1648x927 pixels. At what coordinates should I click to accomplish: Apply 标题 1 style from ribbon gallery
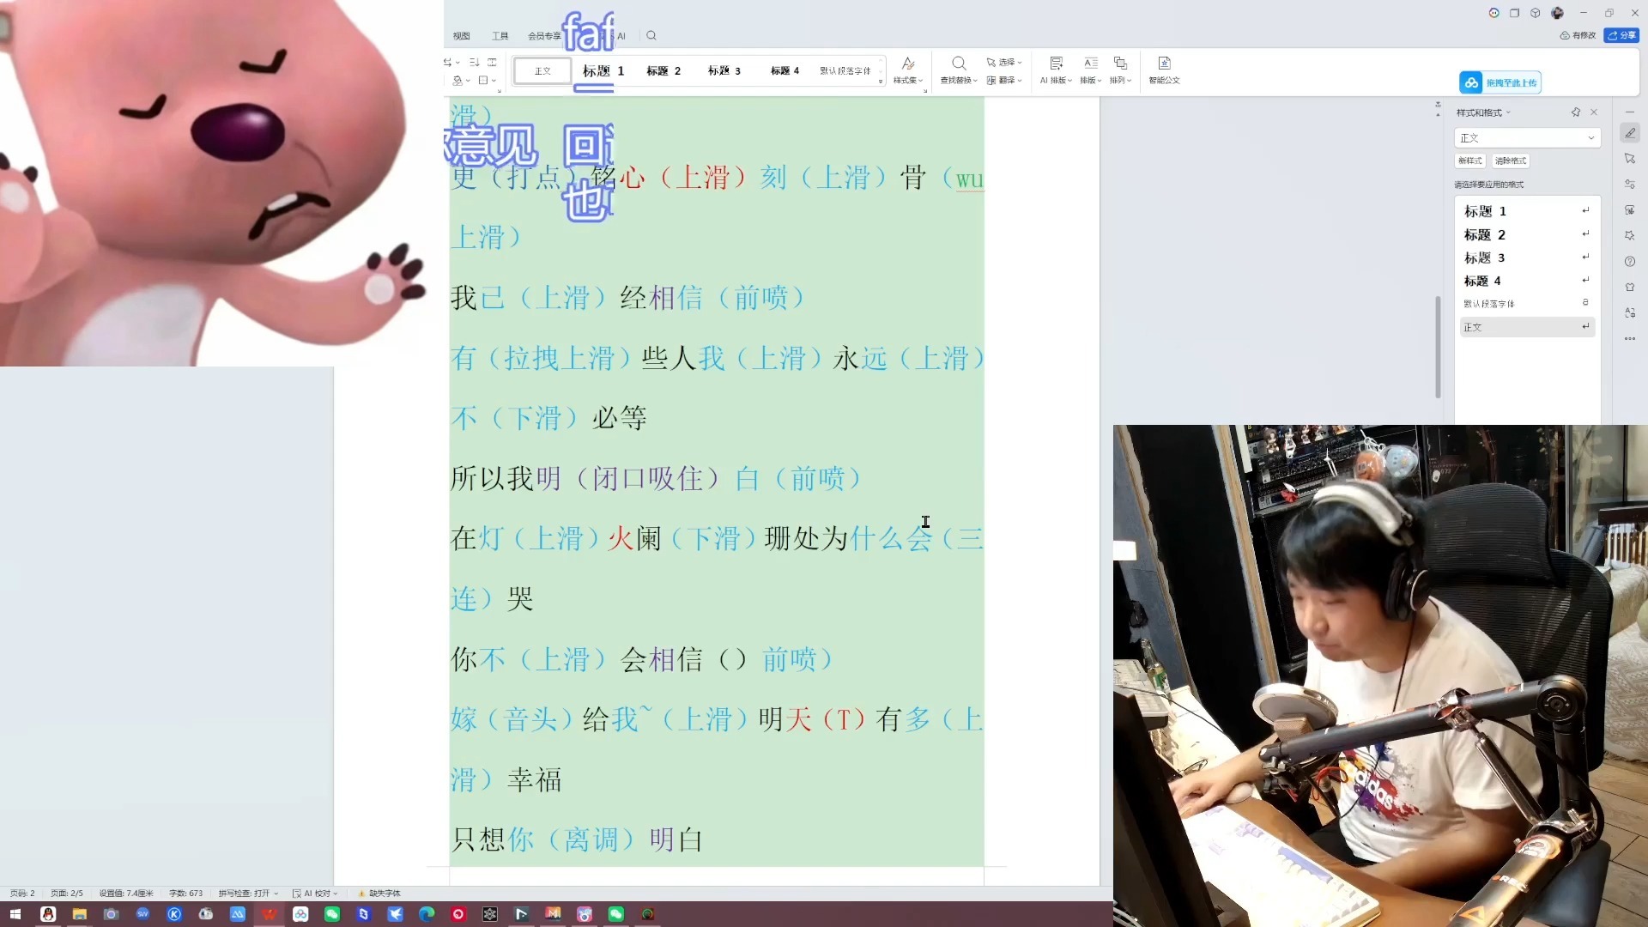(x=603, y=71)
